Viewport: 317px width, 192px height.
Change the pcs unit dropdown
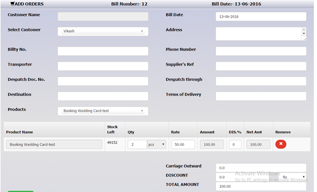[x=156, y=144]
